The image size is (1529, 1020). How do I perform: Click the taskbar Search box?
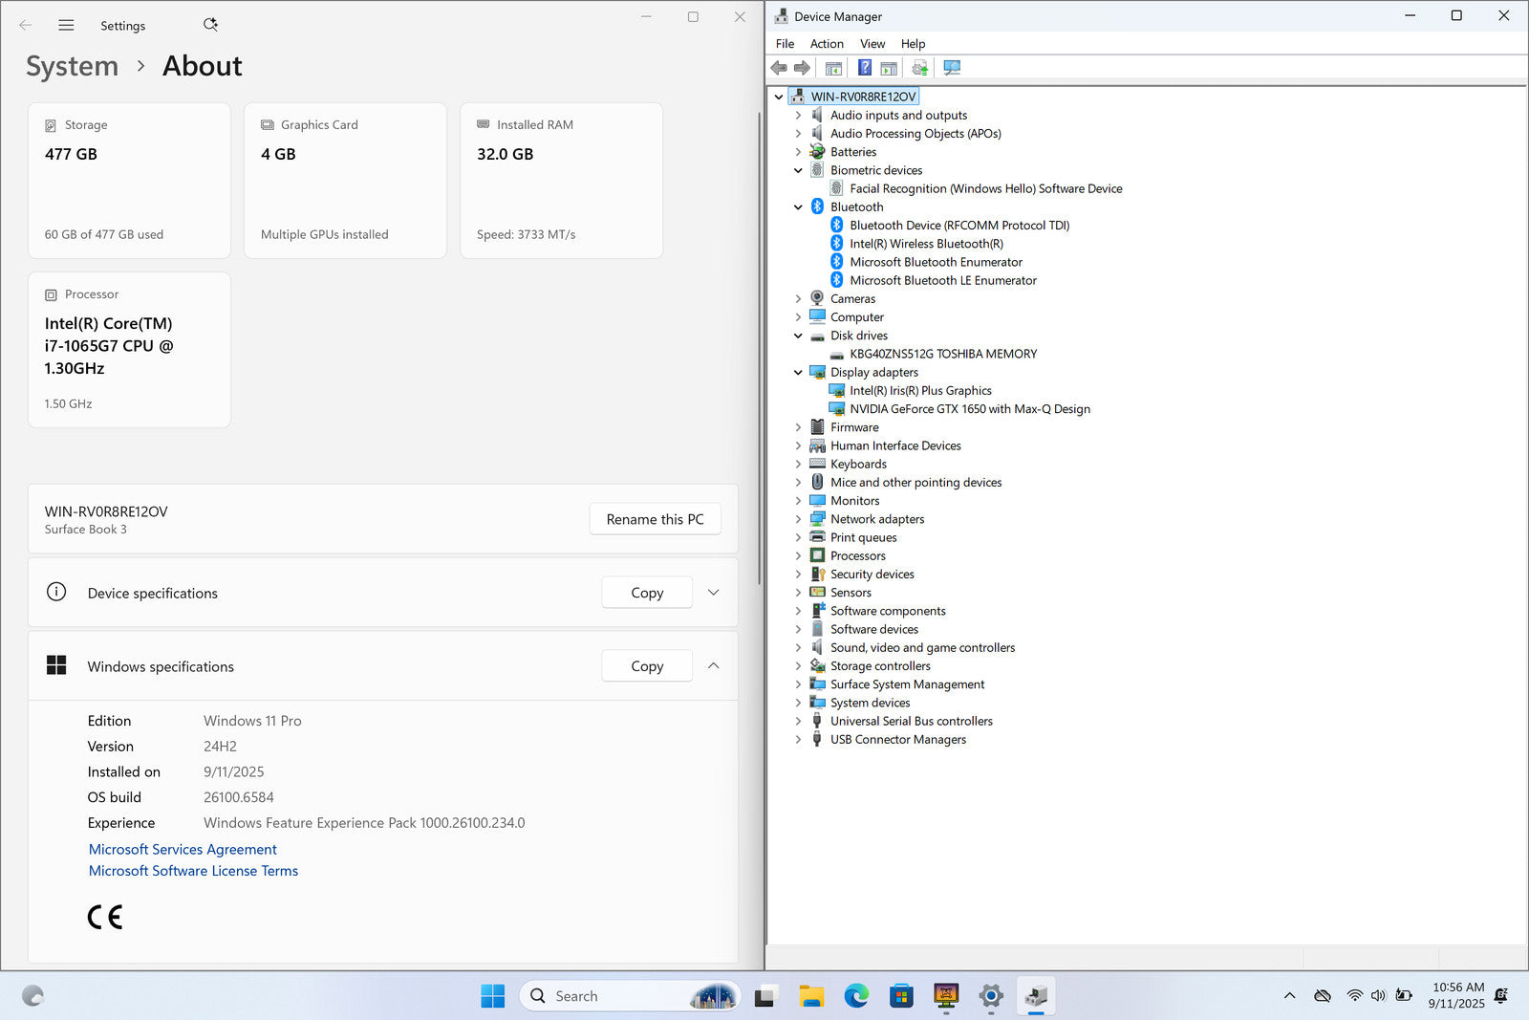click(612, 996)
